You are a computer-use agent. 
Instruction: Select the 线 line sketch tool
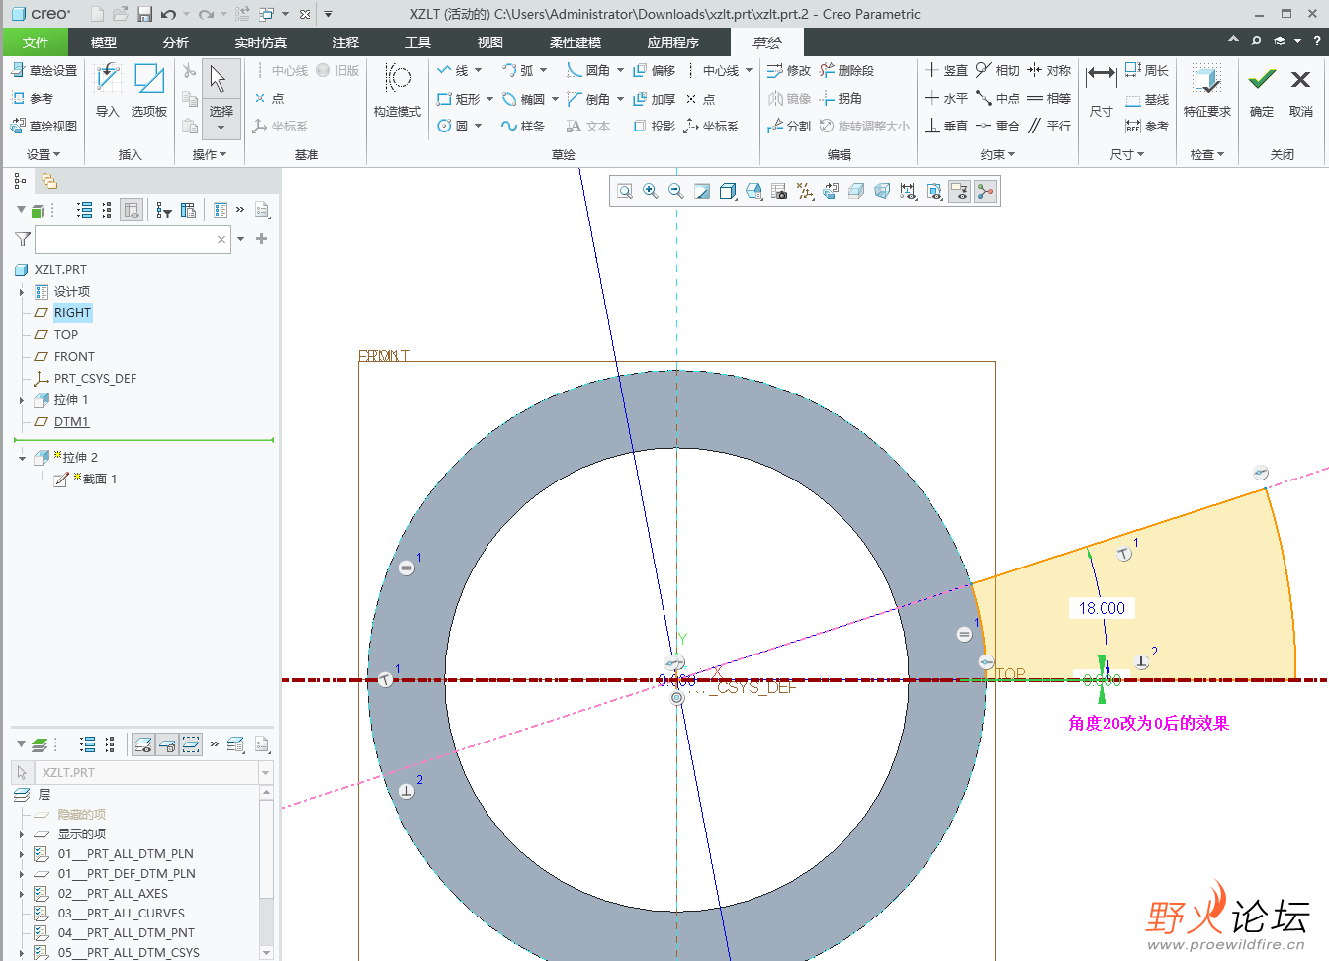(x=454, y=71)
